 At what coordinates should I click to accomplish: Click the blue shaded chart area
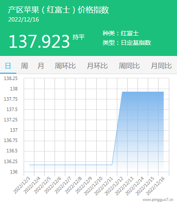[x=142, y=129]
